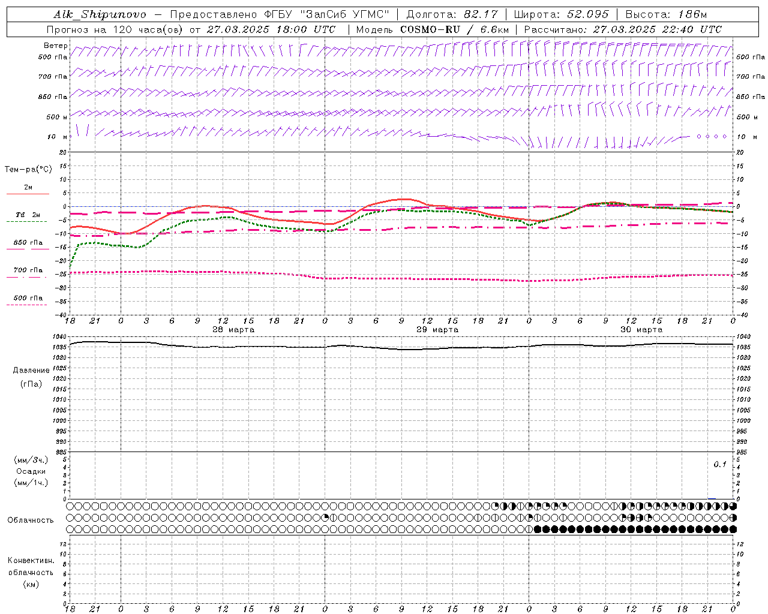Click the model label COSMO-RU / 6.6км

coord(454,29)
